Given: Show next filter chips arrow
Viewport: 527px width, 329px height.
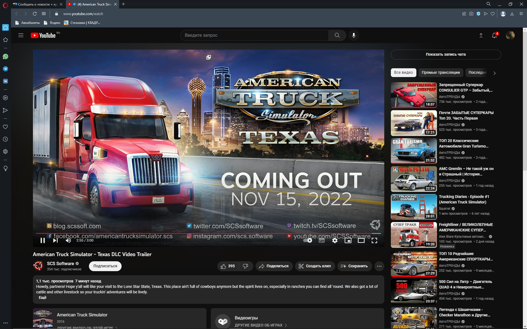Looking at the screenshot, I should tap(495, 73).
